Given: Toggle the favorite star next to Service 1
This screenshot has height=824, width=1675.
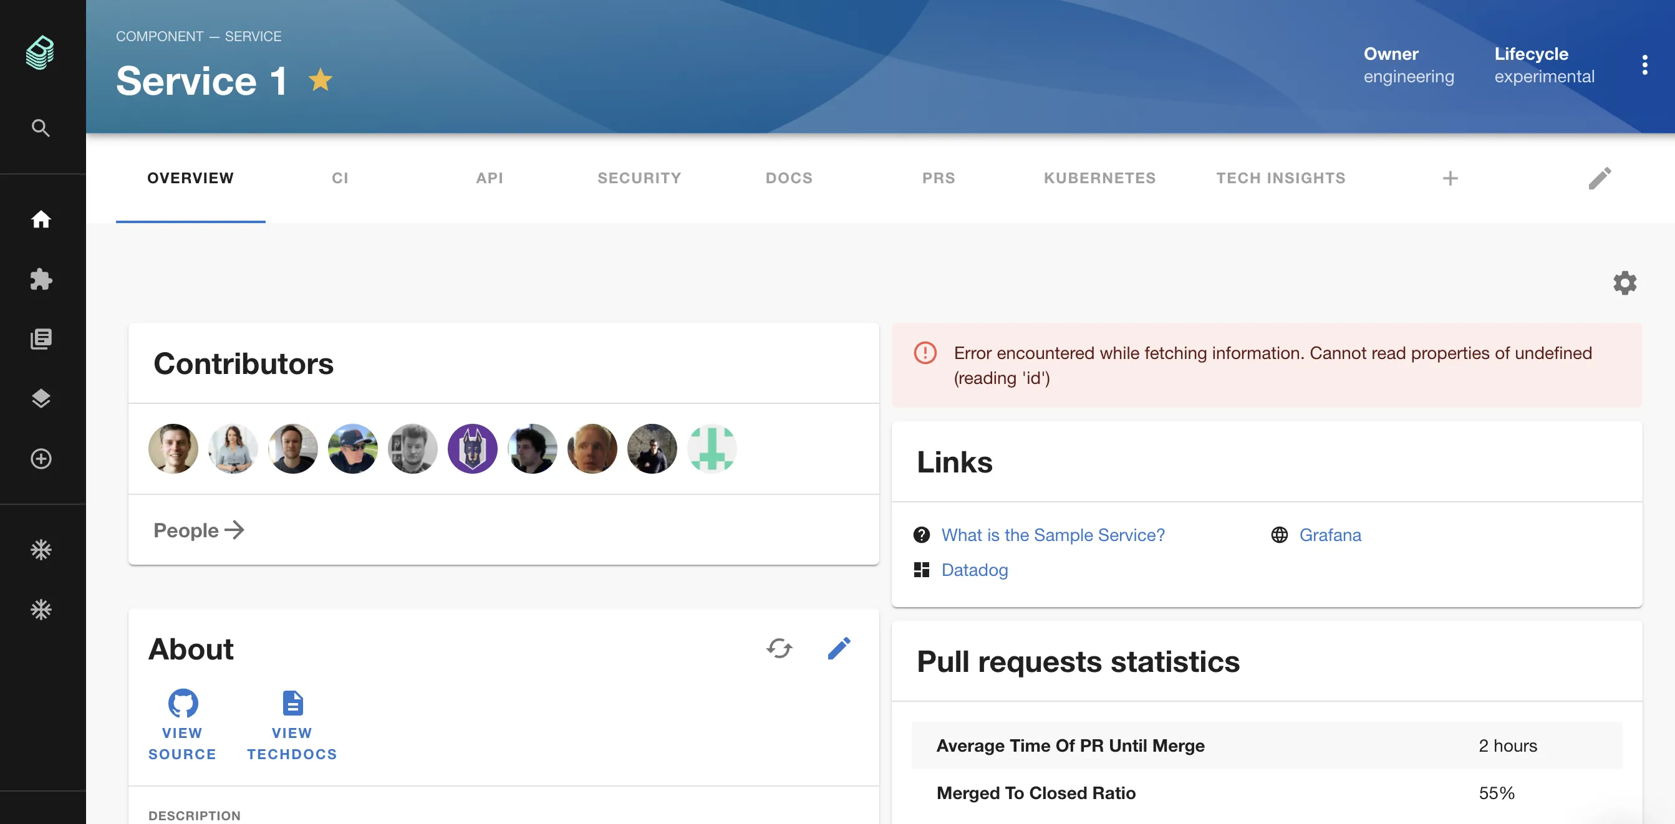Looking at the screenshot, I should click(319, 80).
